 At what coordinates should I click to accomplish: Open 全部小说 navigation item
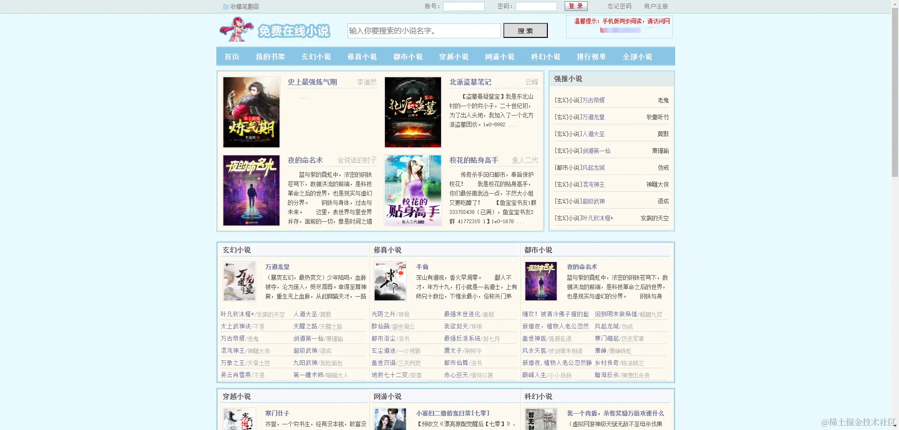tap(637, 57)
